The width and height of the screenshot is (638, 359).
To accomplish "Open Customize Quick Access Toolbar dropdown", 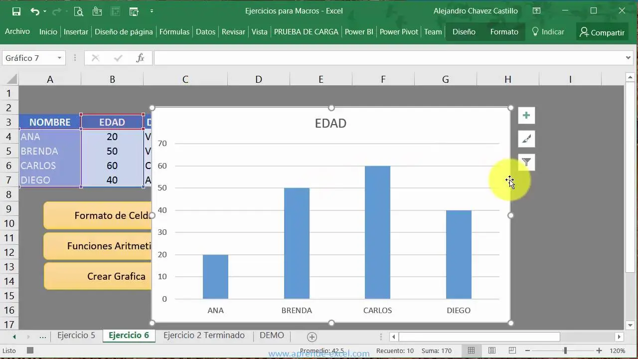I will click(152, 11).
